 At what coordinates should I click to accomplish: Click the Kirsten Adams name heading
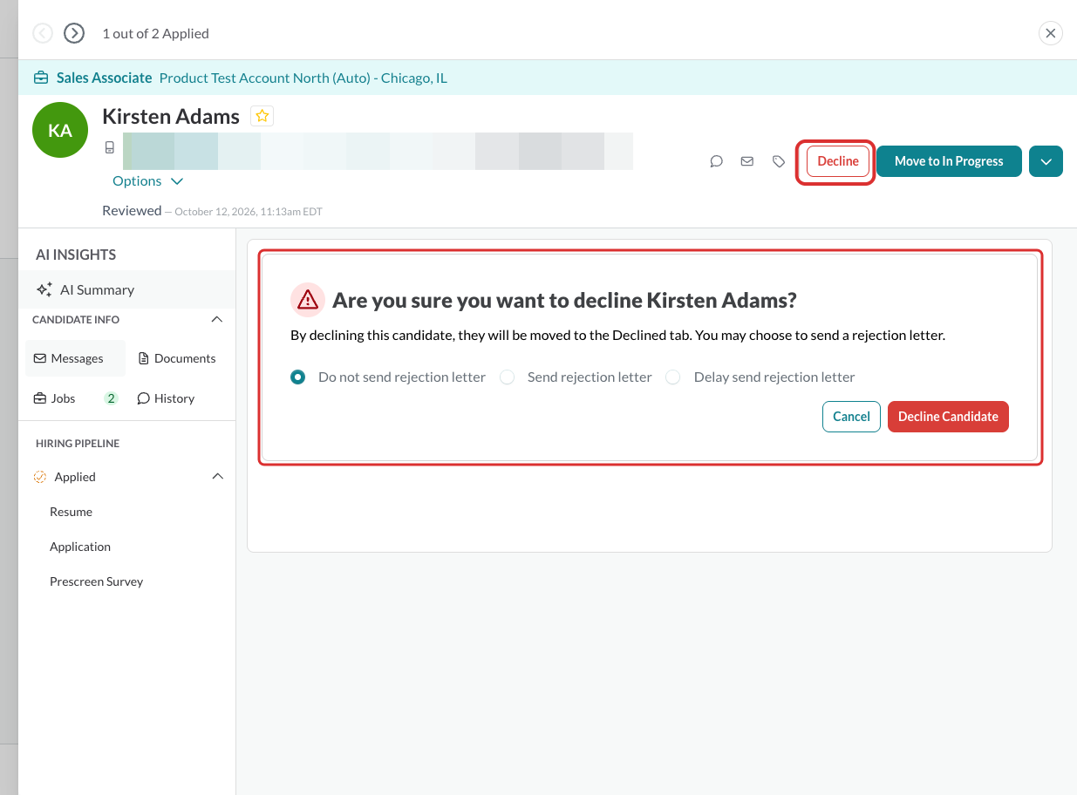(171, 117)
